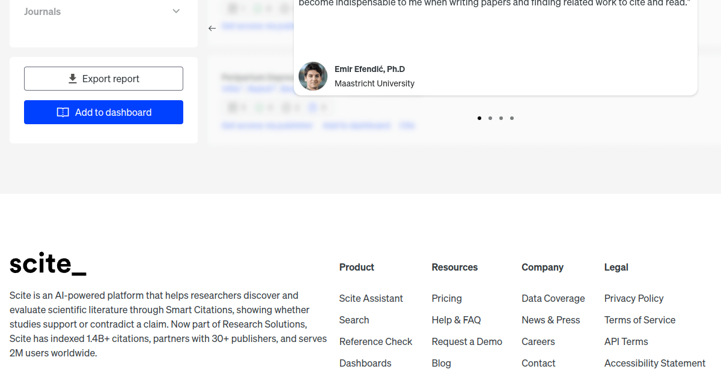The height and width of the screenshot is (378, 721).
Task: Select the first carousel dot
Action: 479,118
